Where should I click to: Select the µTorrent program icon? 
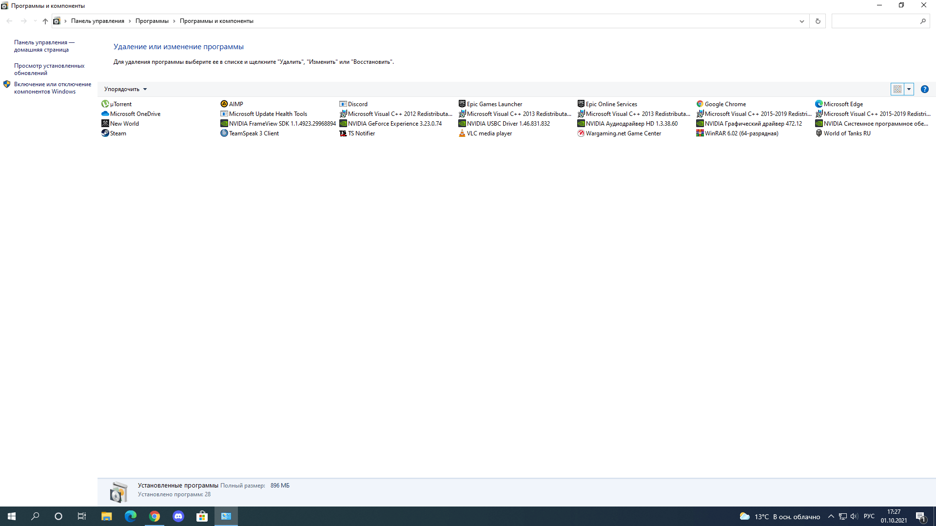click(105, 104)
